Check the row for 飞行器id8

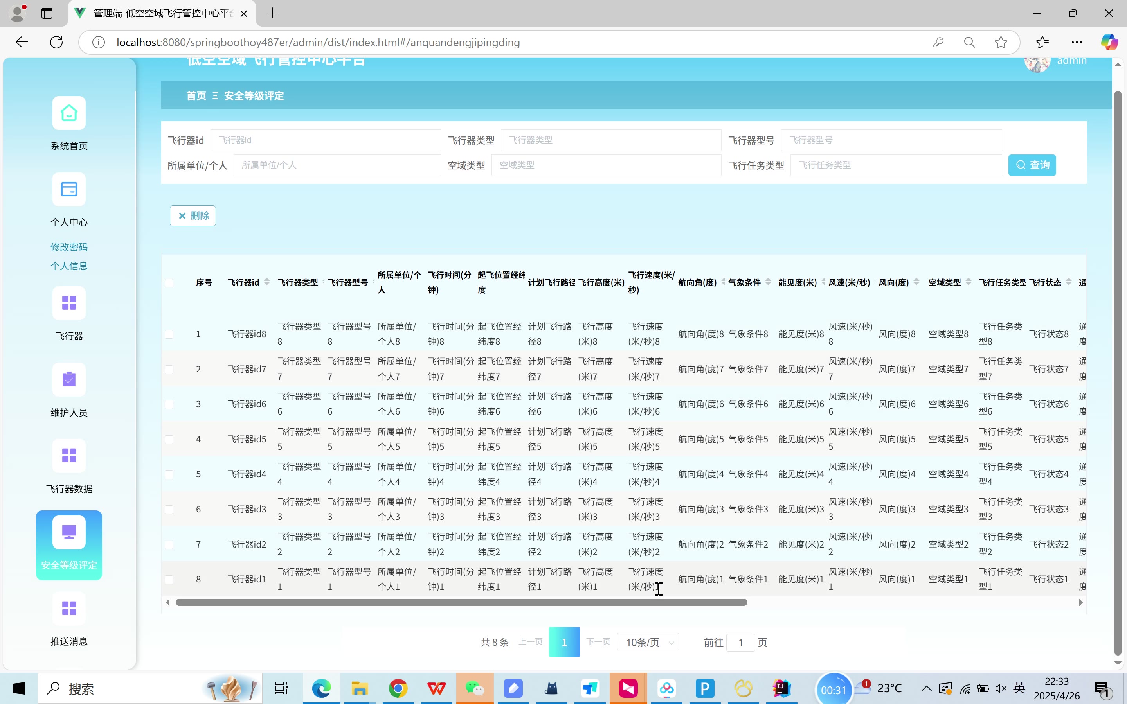pos(169,334)
